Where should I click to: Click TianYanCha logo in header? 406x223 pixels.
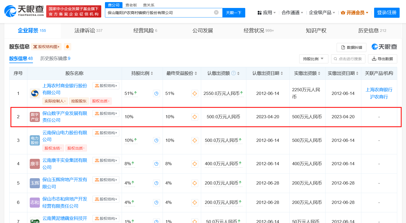24,11
